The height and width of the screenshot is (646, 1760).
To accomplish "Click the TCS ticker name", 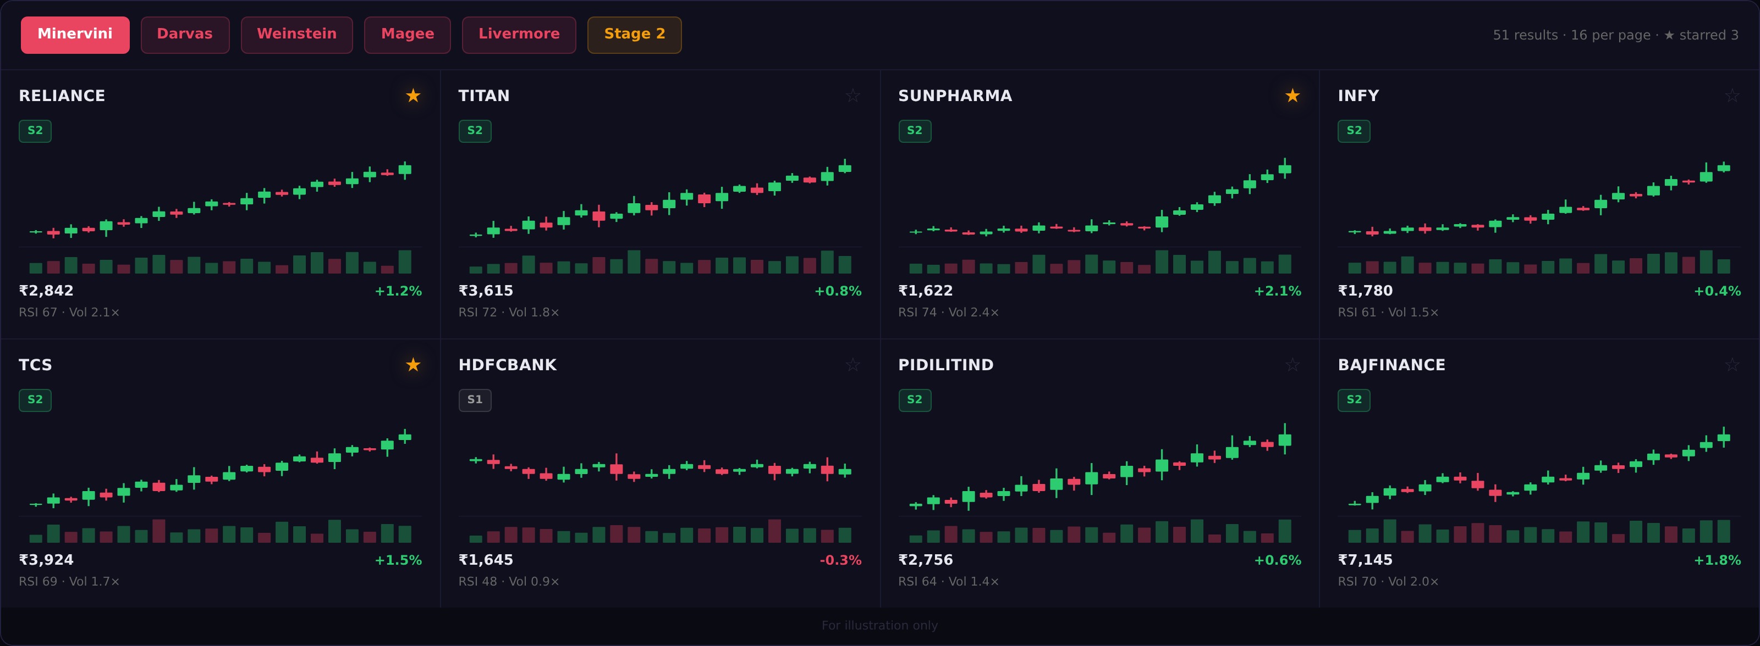I will tap(36, 366).
